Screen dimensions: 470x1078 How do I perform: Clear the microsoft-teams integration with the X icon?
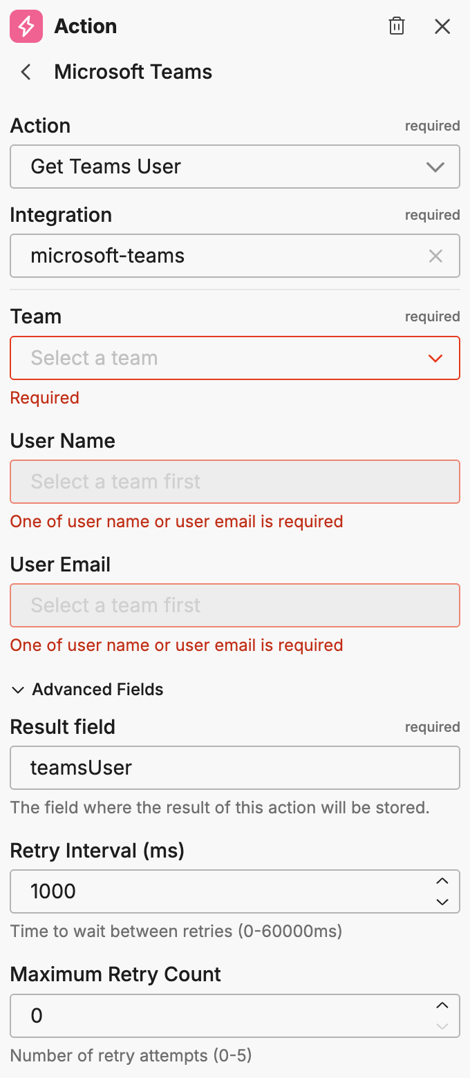tap(436, 256)
